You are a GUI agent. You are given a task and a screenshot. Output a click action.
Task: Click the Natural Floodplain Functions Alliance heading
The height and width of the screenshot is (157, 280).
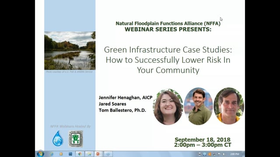(168, 23)
